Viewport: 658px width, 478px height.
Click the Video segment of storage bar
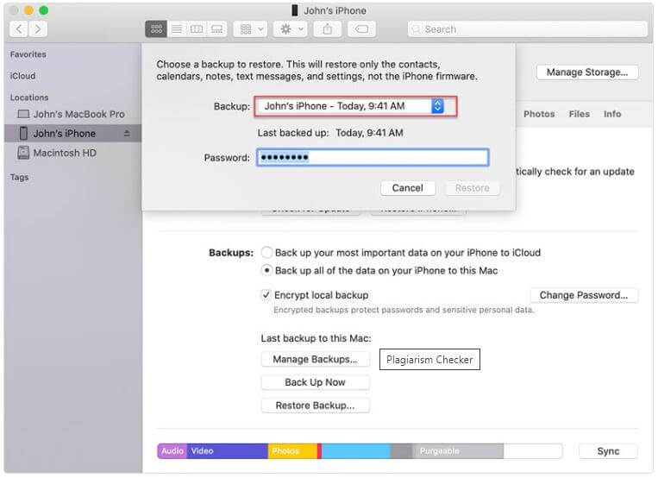click(x=228, y=451)
